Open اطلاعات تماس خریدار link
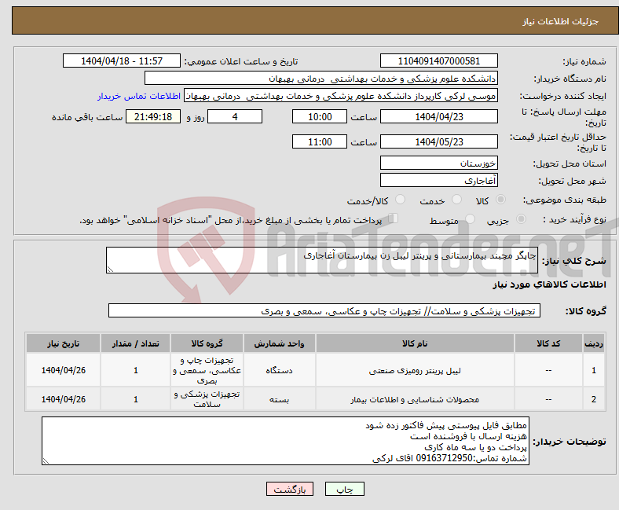The width and height of the screenshot is (619, 510). 139,96
